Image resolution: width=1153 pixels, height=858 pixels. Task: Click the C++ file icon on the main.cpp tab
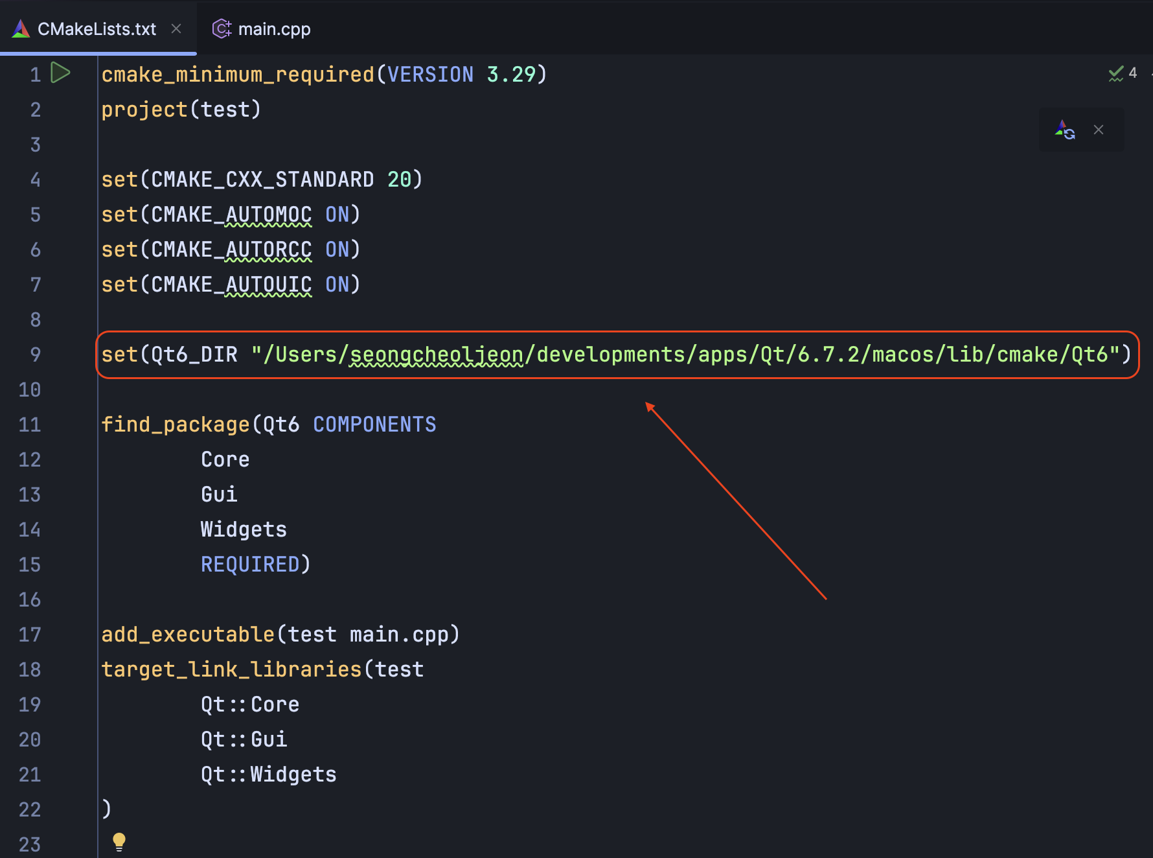click(221, 29)
